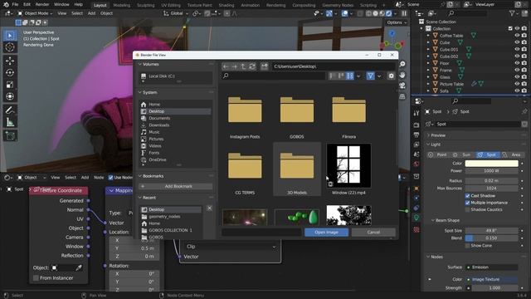Open the Clip extension dropdown
Viewport: 531px width, 299px height.
[x=231, y=247]
